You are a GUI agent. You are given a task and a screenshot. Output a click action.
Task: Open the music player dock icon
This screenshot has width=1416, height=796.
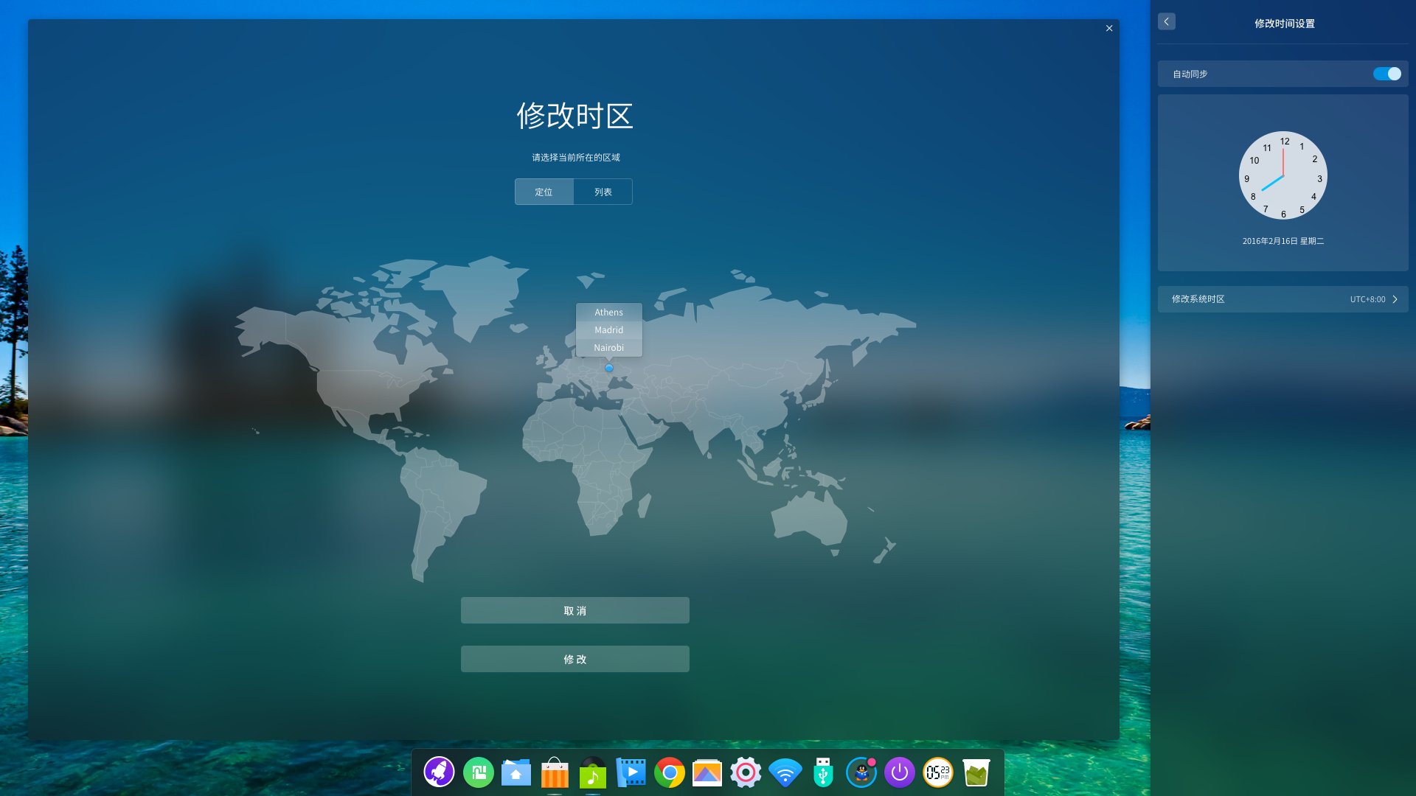[593, 772]
